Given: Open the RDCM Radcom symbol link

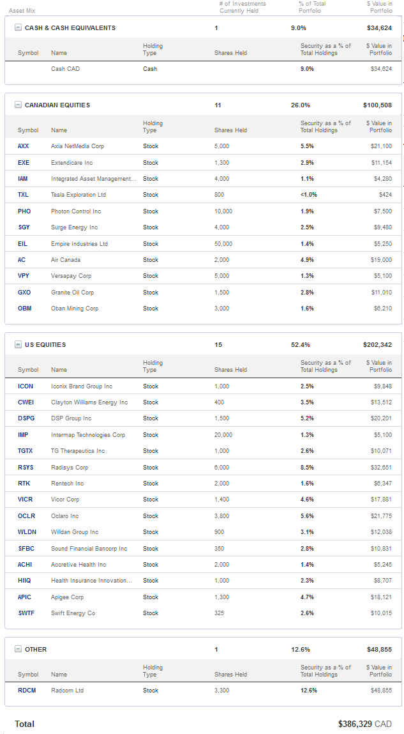Looking at the screenshot, I should (x=27, y=691).
